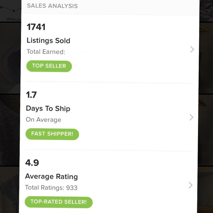The image size is (213, 213).
Task: Tap the FAST SHIPPER! green badge
Action: 52,134
